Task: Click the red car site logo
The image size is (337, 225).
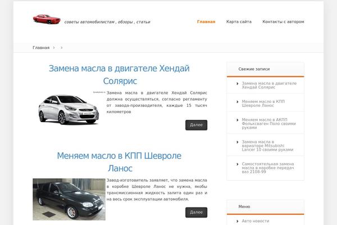Action: click(x=47, y=19)
